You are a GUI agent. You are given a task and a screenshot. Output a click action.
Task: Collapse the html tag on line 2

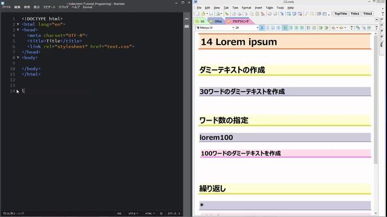pyautogui.click(x=18, y=24)
